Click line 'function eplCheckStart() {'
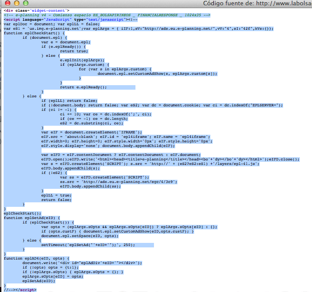 point(34,33)
